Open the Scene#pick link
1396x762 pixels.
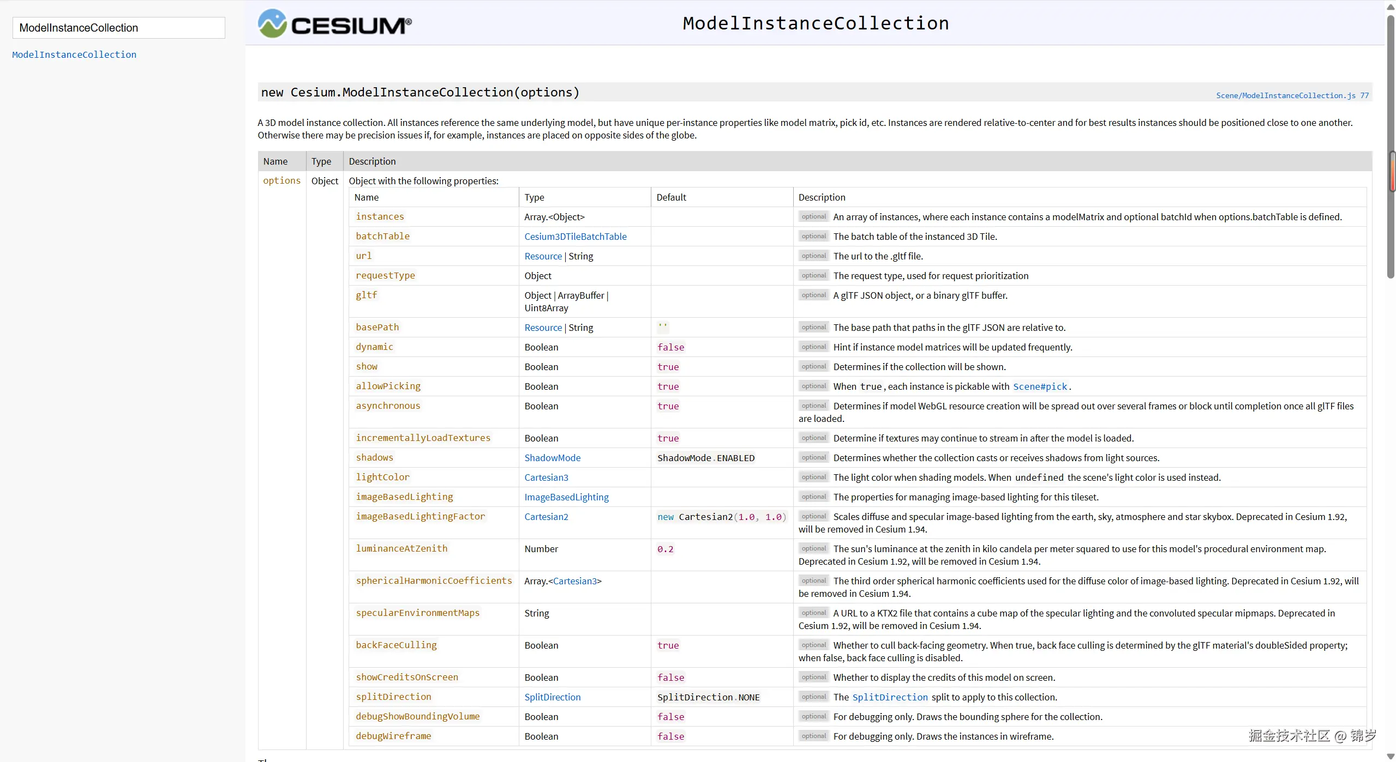tap(1040, 386)
